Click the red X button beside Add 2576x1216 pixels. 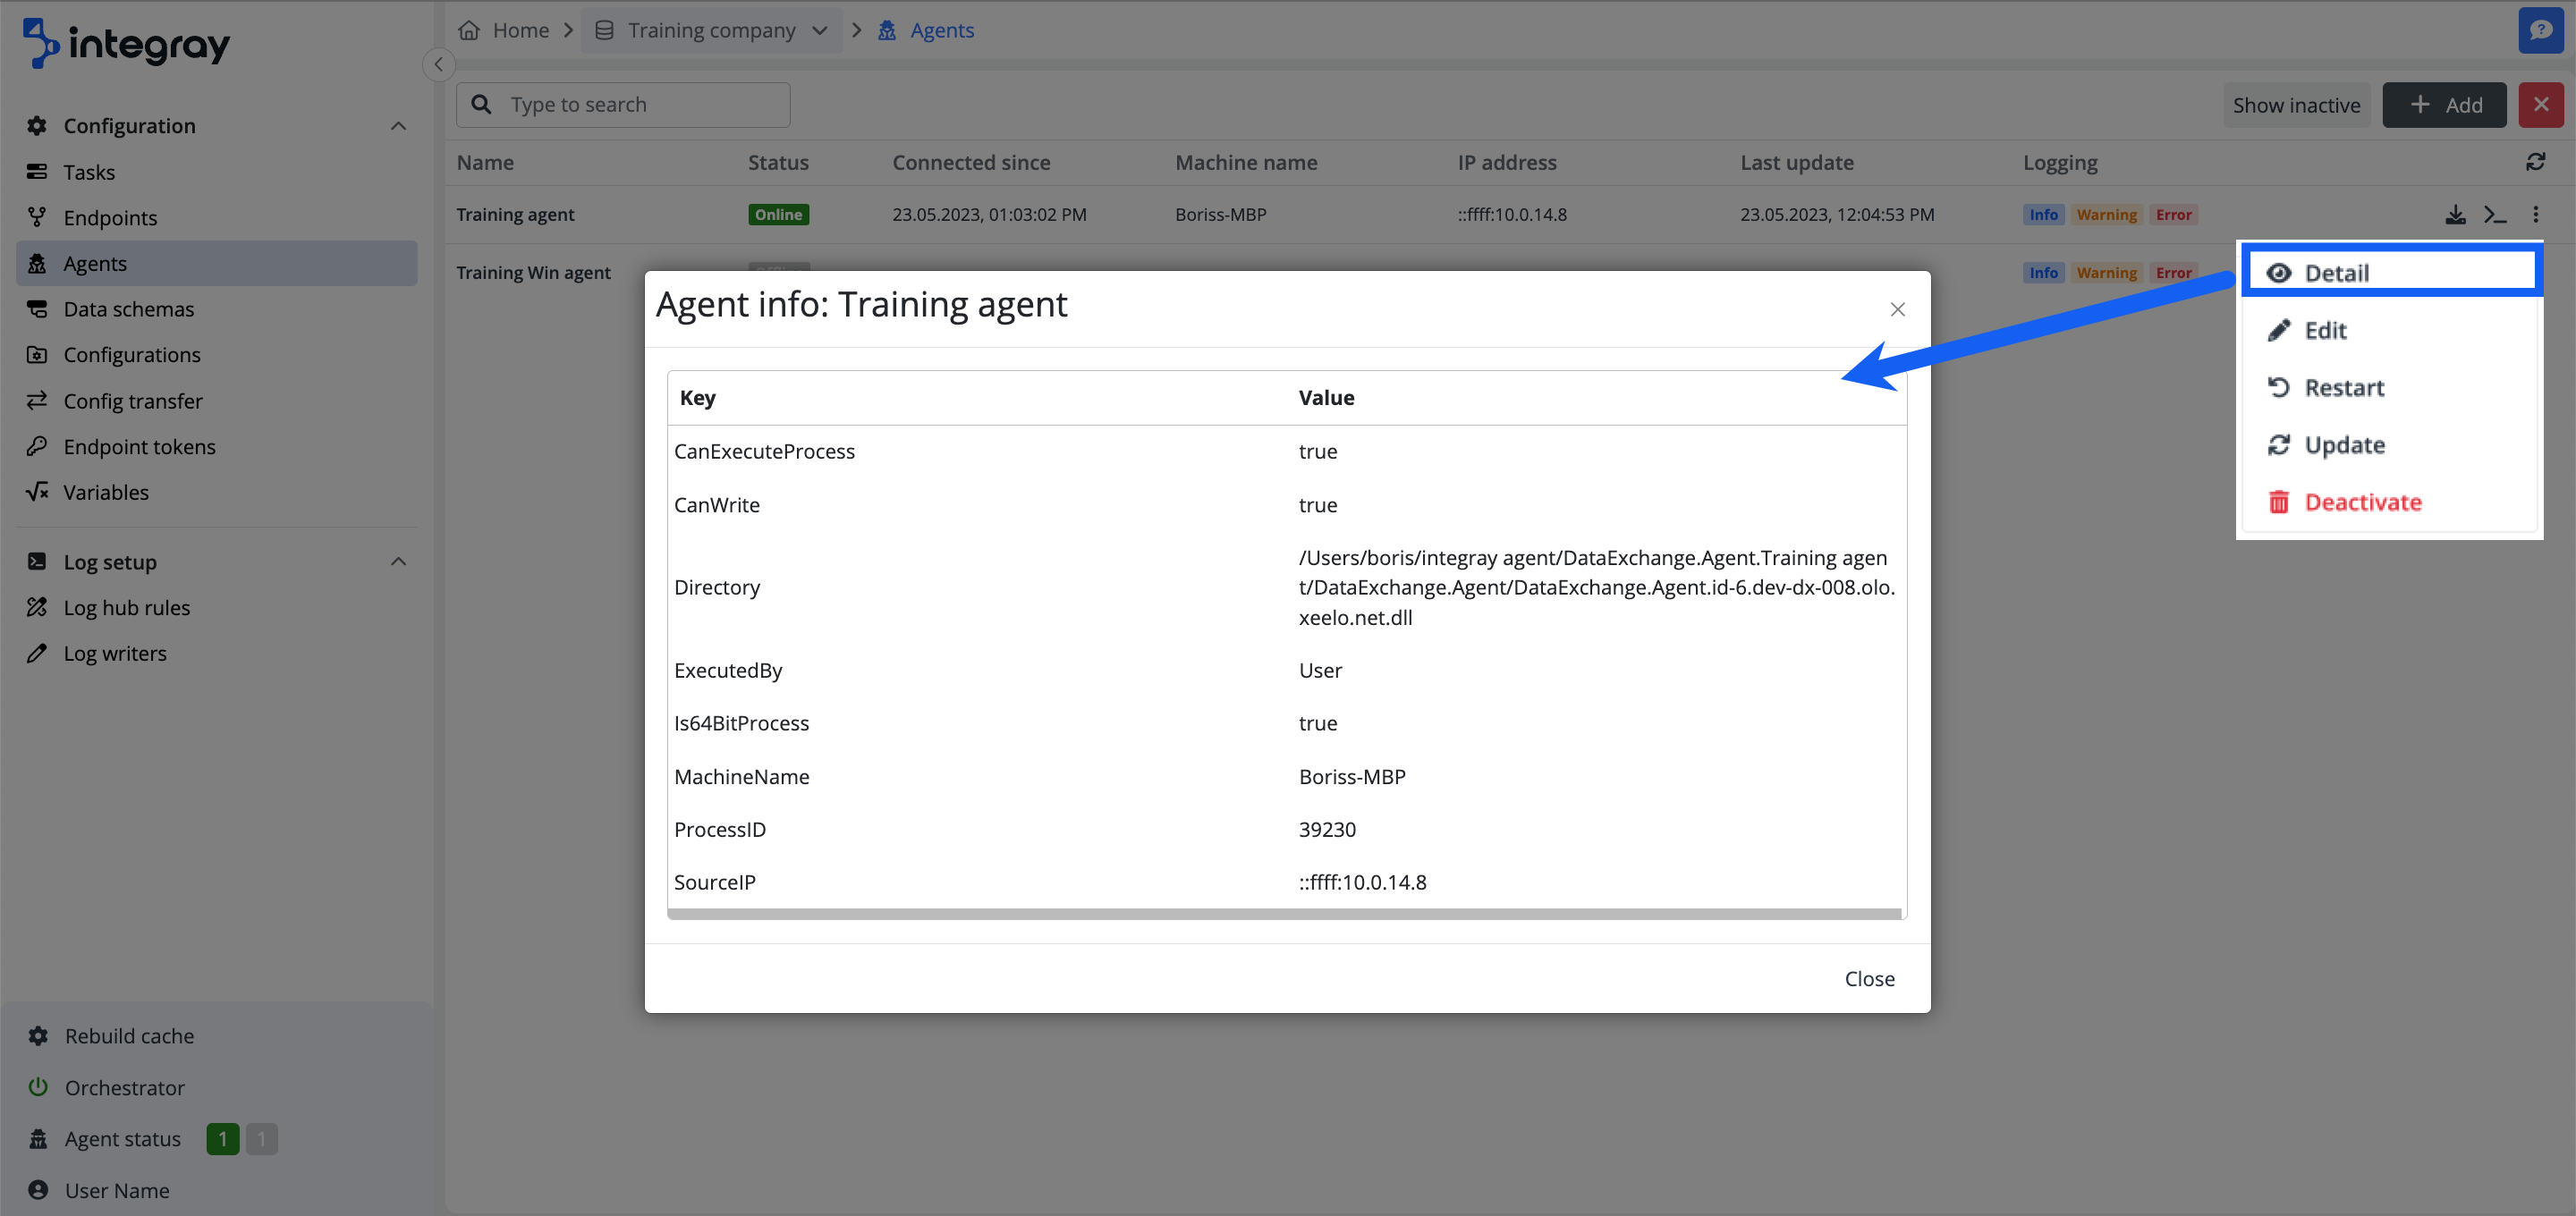pos(2540,105)
